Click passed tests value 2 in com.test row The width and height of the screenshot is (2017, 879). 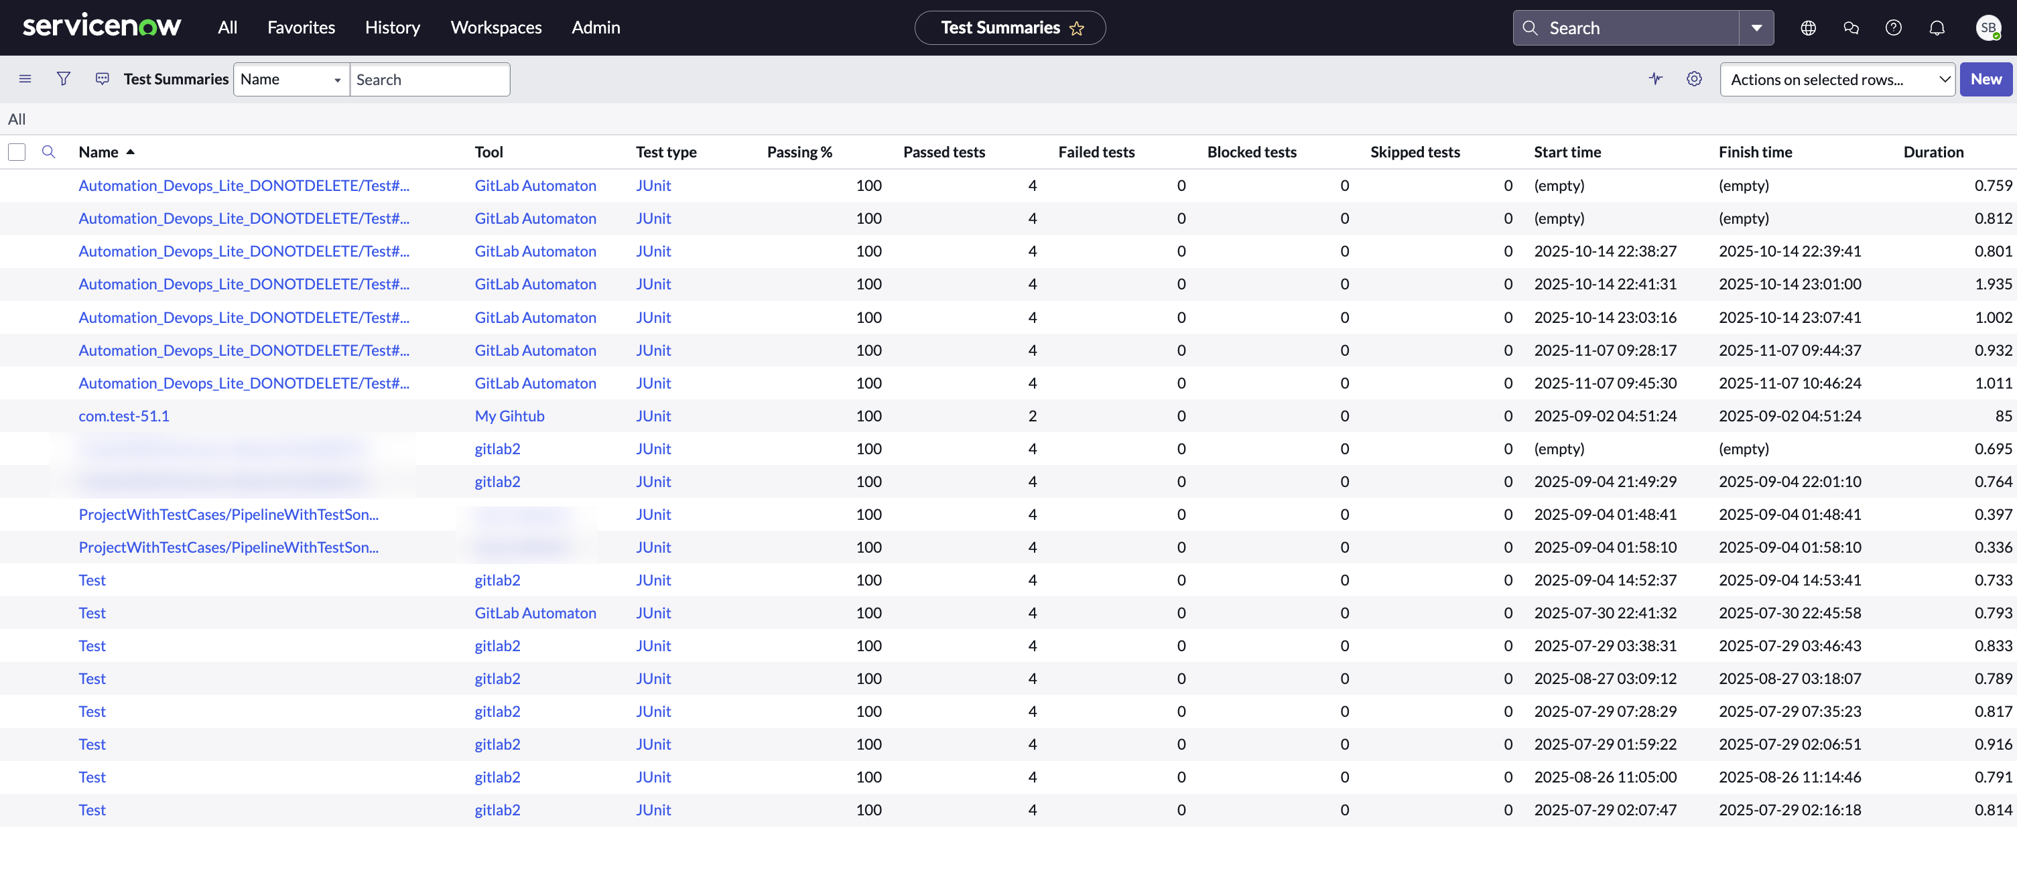click(1032, 415)
